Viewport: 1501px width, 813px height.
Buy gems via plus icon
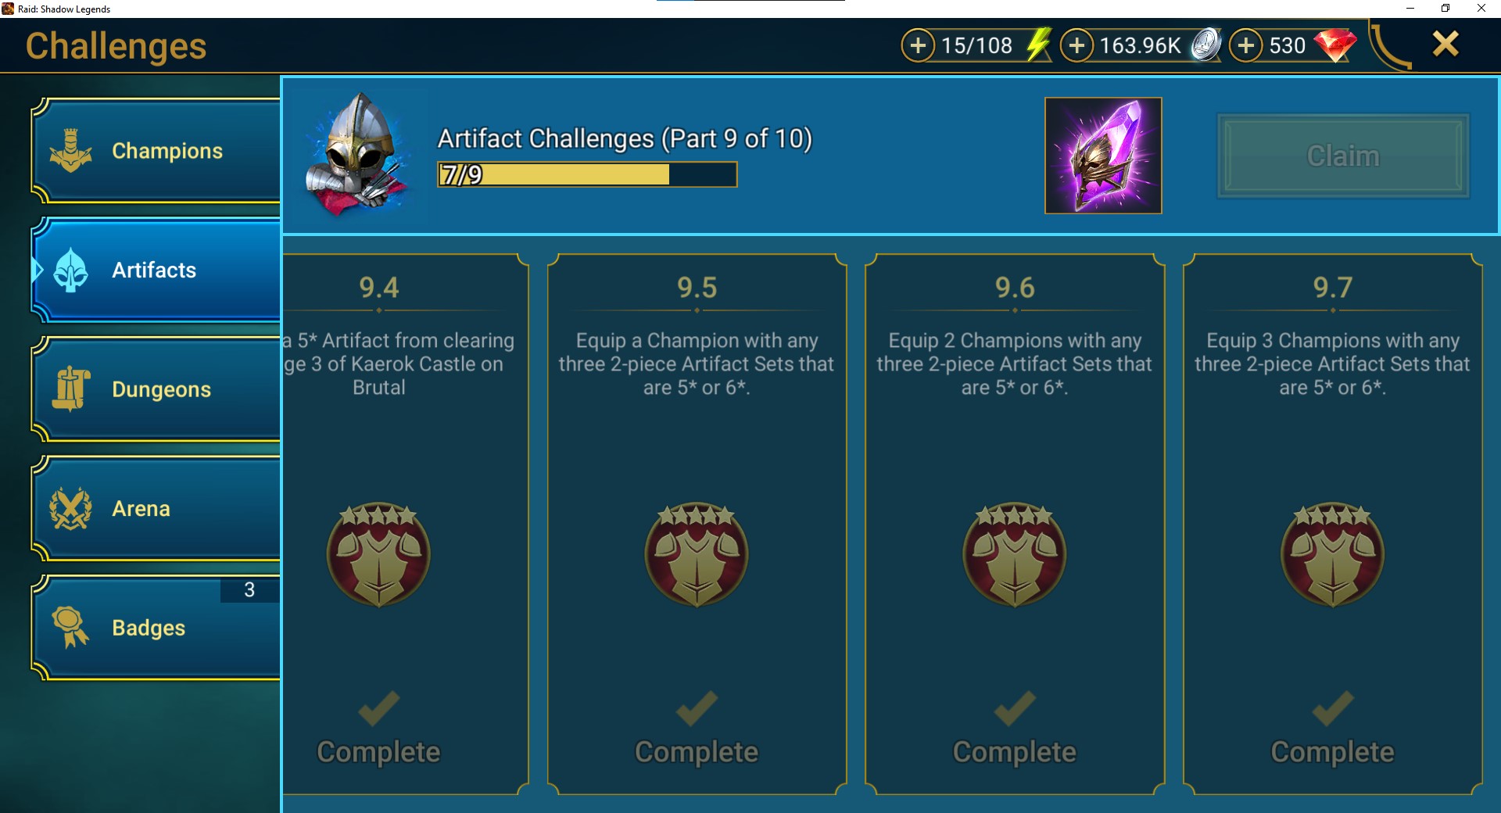coord(1246,45)
